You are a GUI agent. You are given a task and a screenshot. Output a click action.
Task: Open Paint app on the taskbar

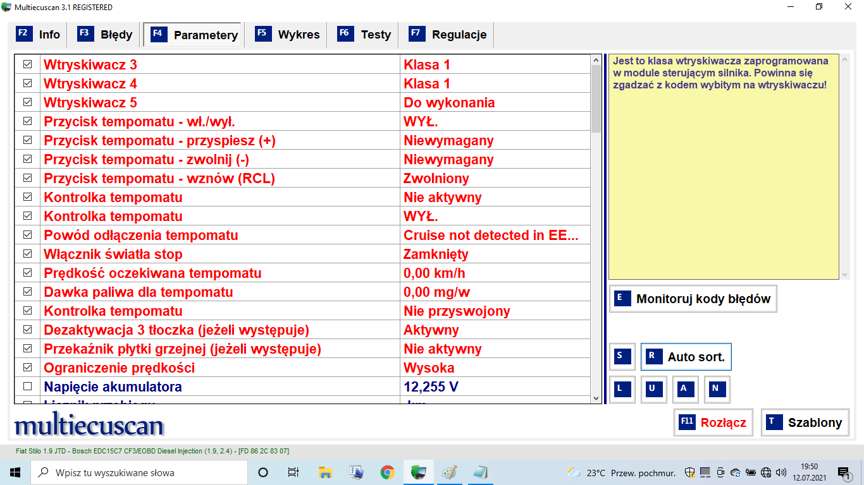[449, 472]
